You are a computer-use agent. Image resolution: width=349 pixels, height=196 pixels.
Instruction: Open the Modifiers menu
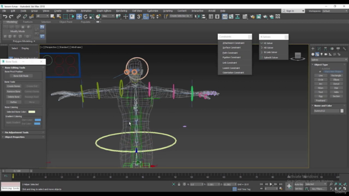pos(71,11)
